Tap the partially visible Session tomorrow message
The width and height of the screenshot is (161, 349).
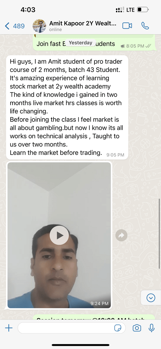point(93,318)
